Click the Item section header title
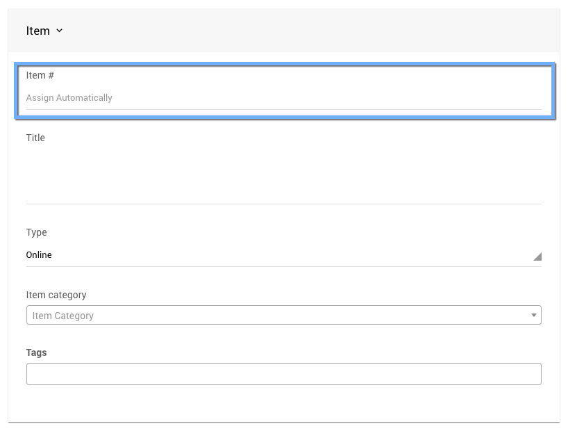Screen dimensions: 568x431 (37, 31)
